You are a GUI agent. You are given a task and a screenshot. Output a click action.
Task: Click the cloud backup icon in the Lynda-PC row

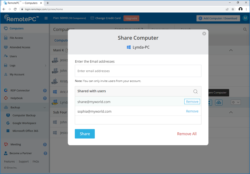[x=219, y=103]
